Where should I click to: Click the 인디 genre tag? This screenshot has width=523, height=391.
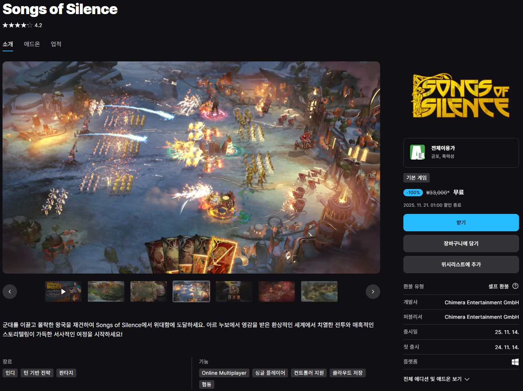(x=10, y=373)
